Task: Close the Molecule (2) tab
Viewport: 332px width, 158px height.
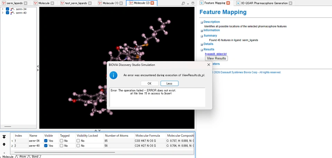Action: (152, 3)
